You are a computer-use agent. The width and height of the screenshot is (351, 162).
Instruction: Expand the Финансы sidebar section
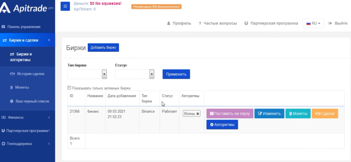click(27, 117)
